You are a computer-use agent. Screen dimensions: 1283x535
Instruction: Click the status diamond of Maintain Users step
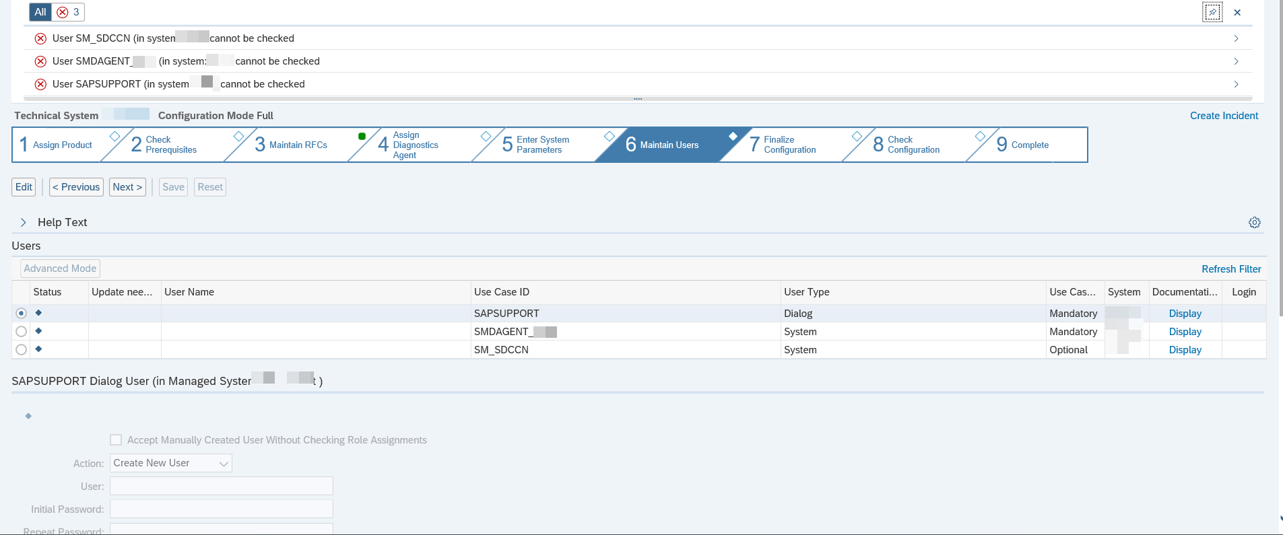tap(733, 136)
